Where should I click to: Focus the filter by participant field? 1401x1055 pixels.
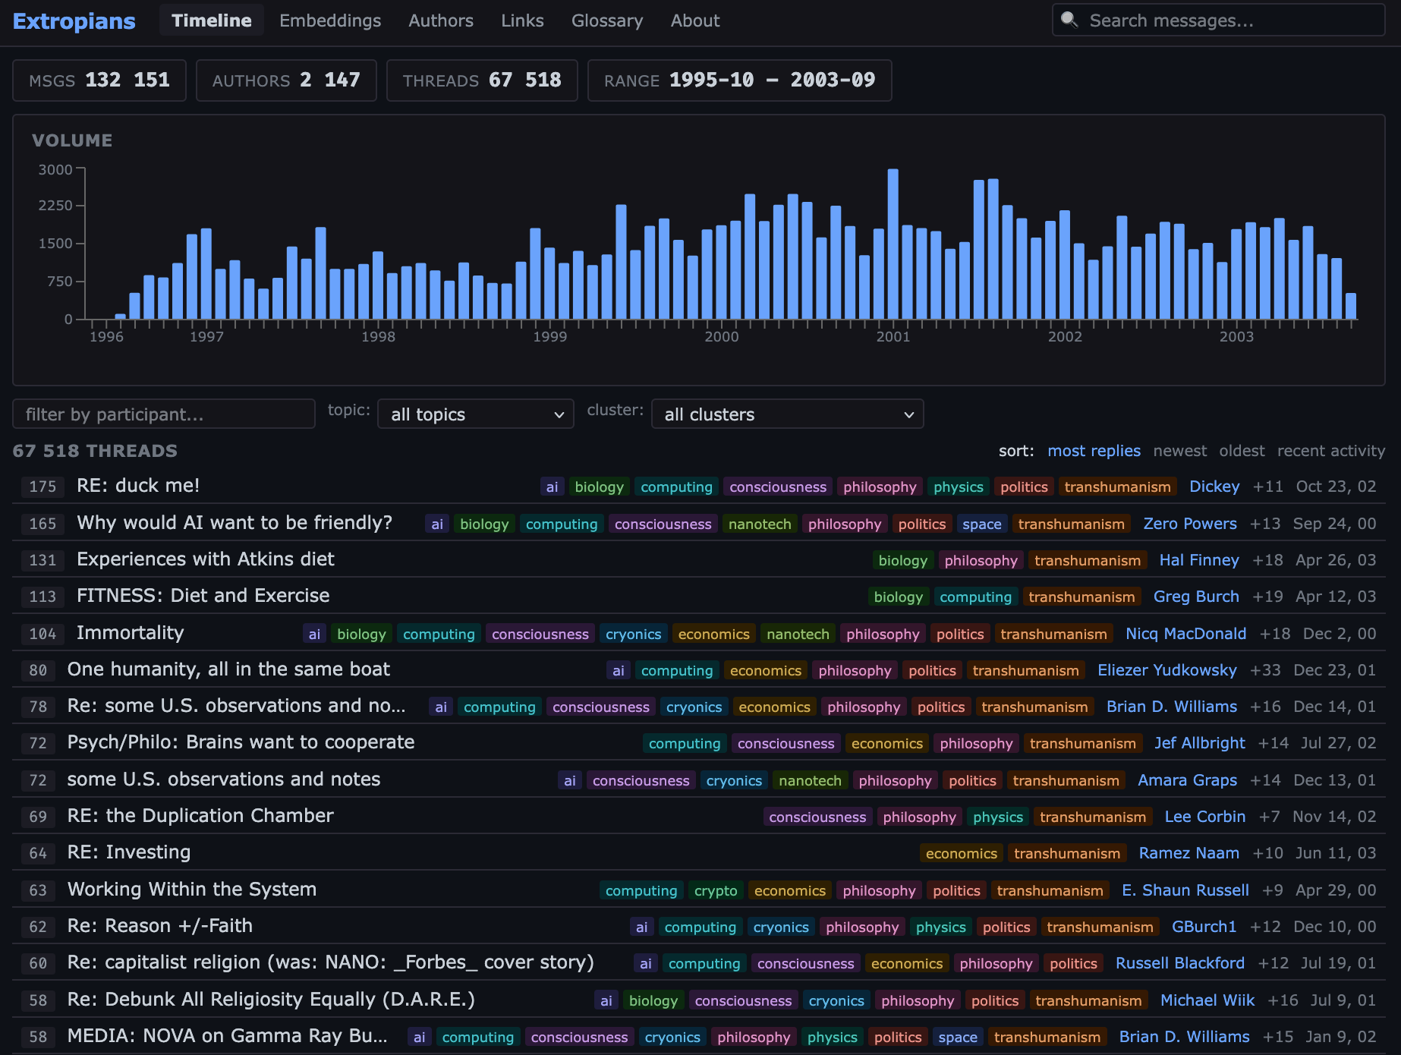164,414
